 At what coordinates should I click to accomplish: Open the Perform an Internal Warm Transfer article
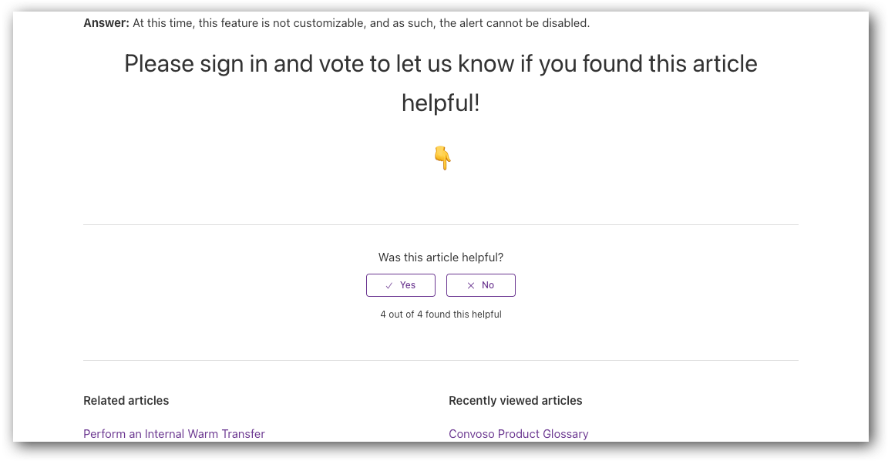[x=173, y=433]
